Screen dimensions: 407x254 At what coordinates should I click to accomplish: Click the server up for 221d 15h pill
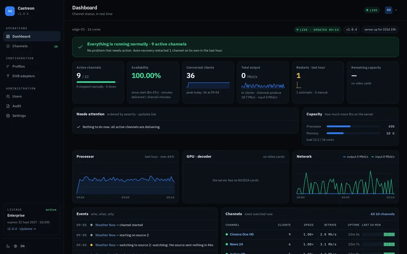380,30
